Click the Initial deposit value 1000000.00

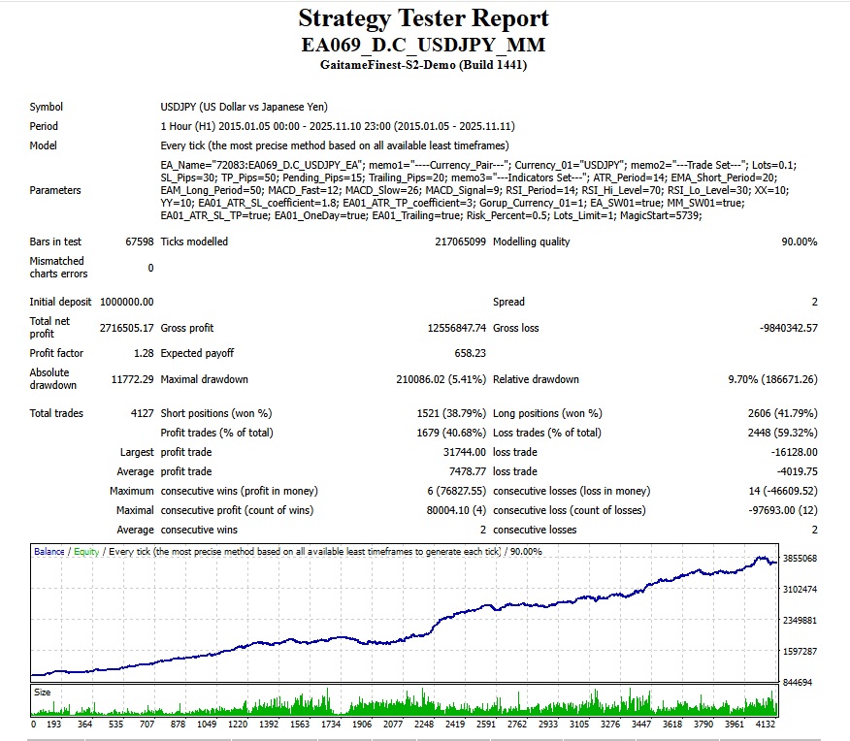coord(125,303)
